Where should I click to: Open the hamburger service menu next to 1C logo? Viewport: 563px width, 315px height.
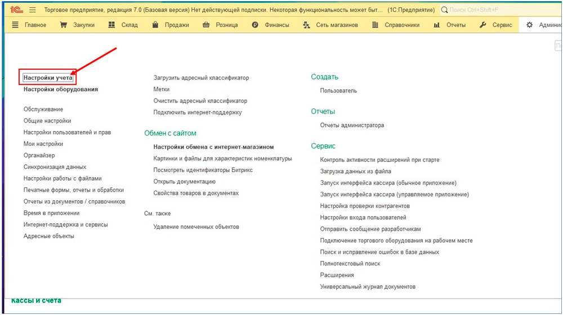pyautogui.click(x=32, y=10)
